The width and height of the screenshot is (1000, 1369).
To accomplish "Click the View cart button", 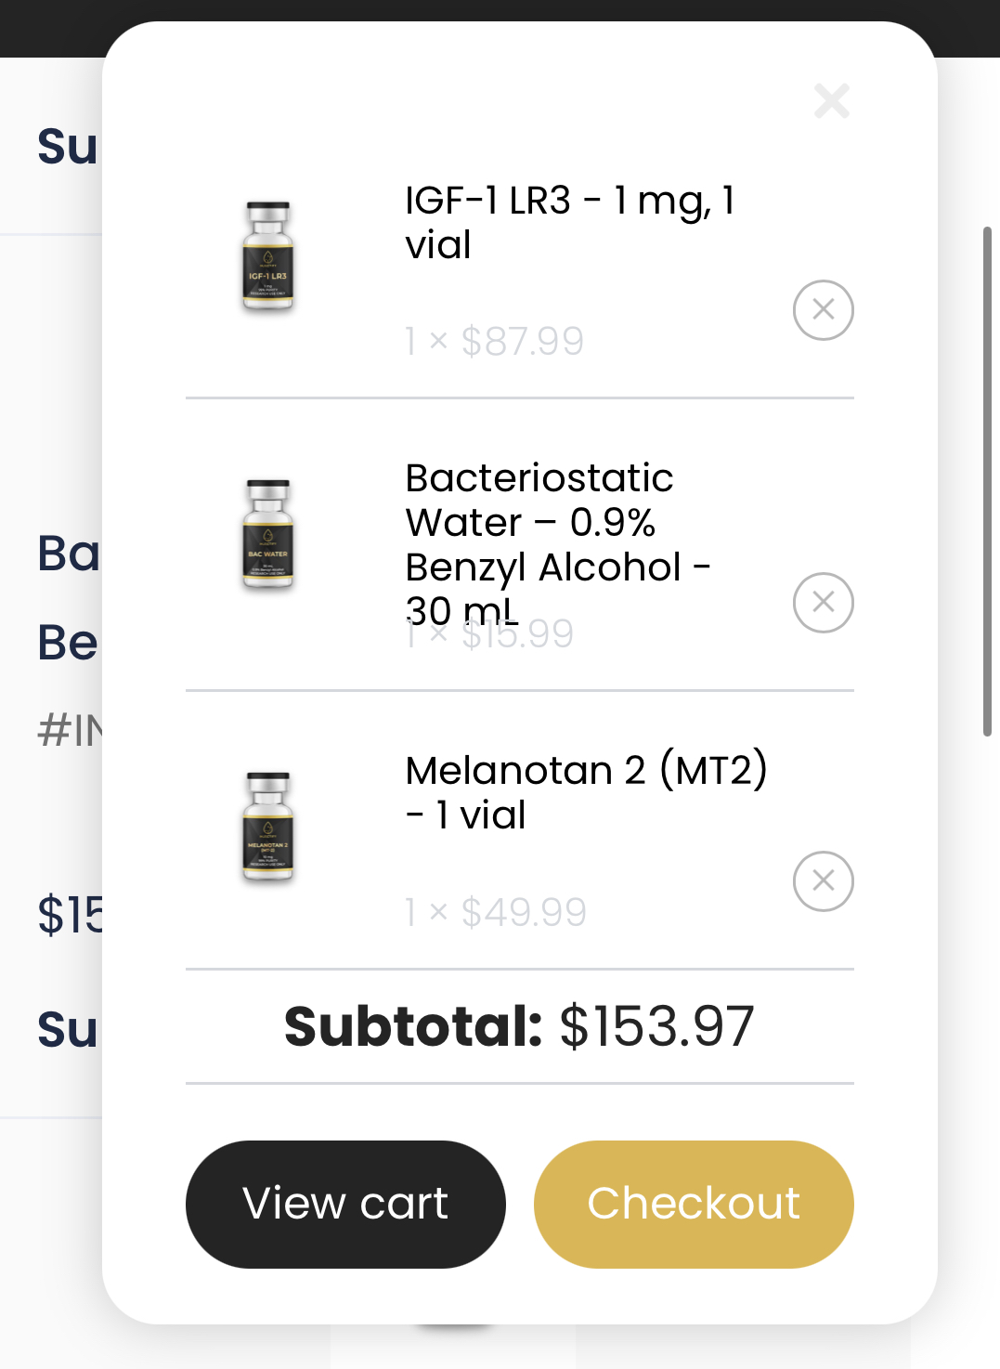I will click(x=345, y=1204).
